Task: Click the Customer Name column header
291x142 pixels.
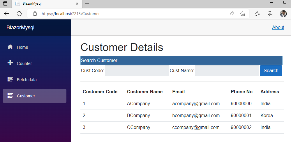Action: (x=145, y=92)
